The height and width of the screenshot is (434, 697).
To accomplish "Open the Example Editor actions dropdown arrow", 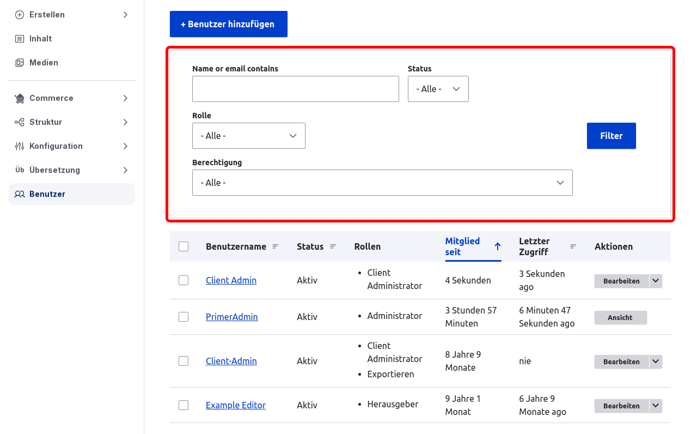I will (656, 406).
